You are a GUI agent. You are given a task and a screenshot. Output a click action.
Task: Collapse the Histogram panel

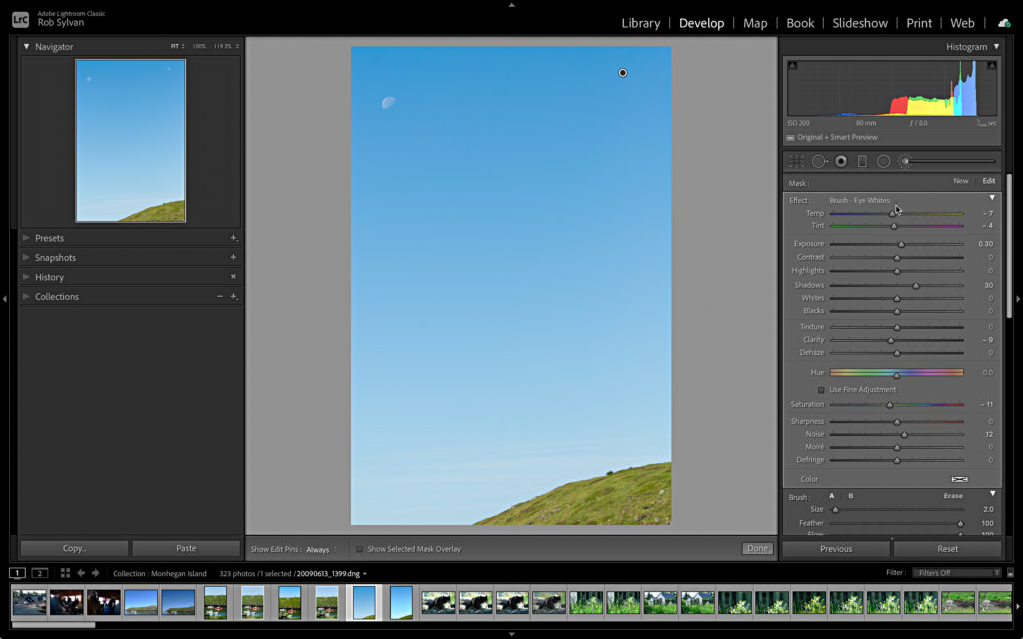click(x=996, y=46)
